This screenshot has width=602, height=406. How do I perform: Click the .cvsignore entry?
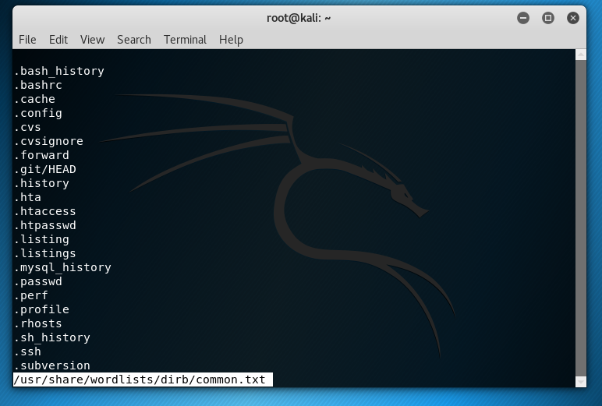click(49, 141)
